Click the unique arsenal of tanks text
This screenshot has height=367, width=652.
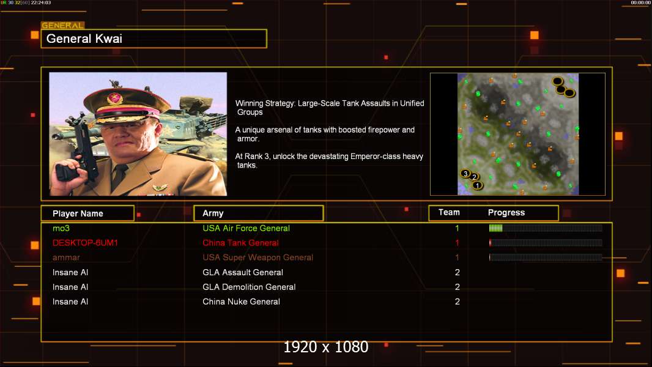click(x=325, y=134)
